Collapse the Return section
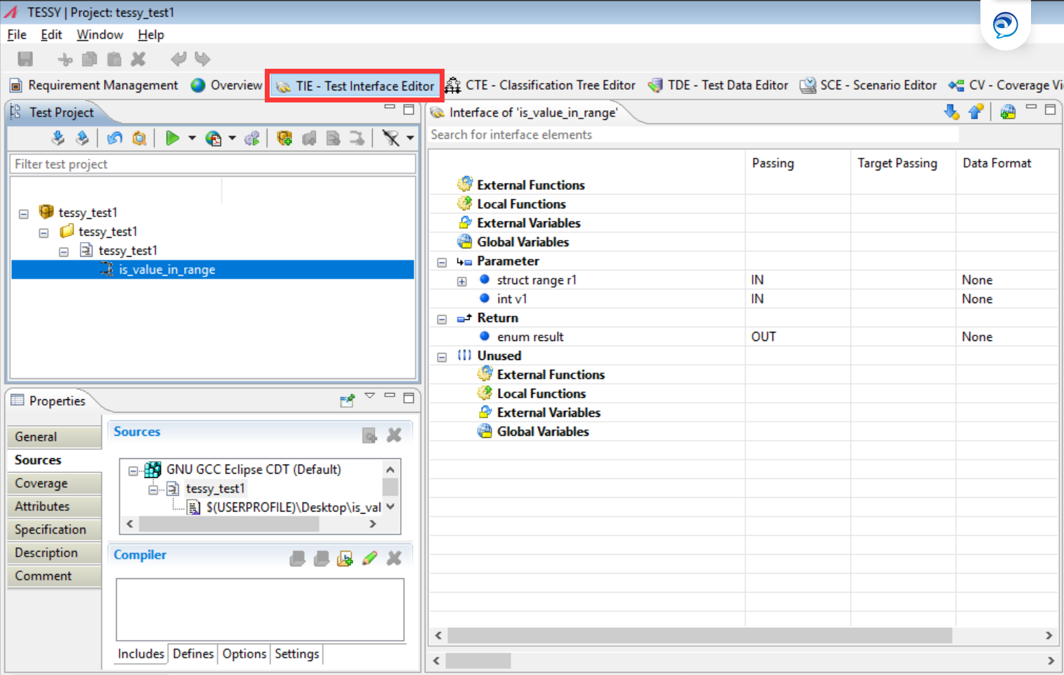 442,319
